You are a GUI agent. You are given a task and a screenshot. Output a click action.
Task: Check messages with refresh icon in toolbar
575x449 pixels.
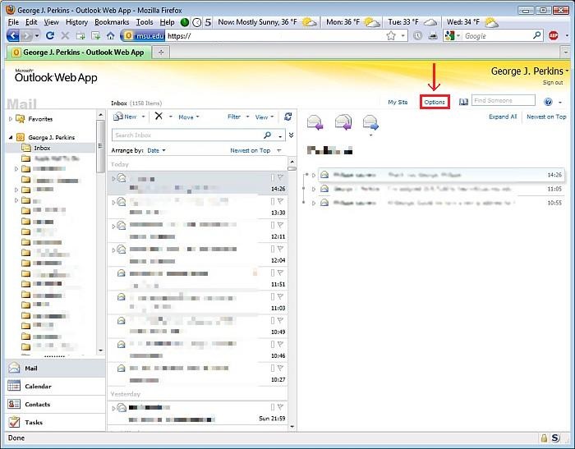point(287,117)
